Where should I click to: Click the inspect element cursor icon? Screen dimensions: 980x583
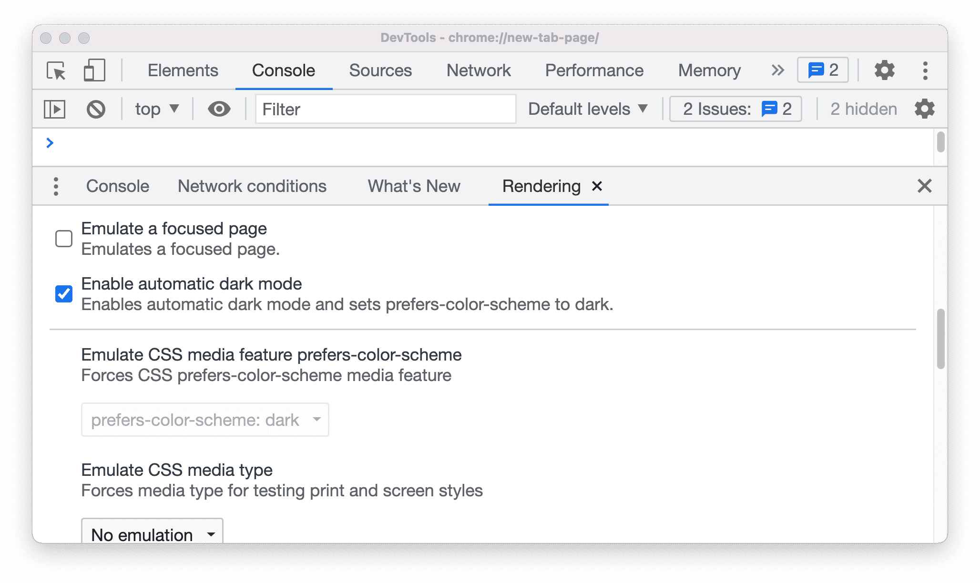point(58,70)
